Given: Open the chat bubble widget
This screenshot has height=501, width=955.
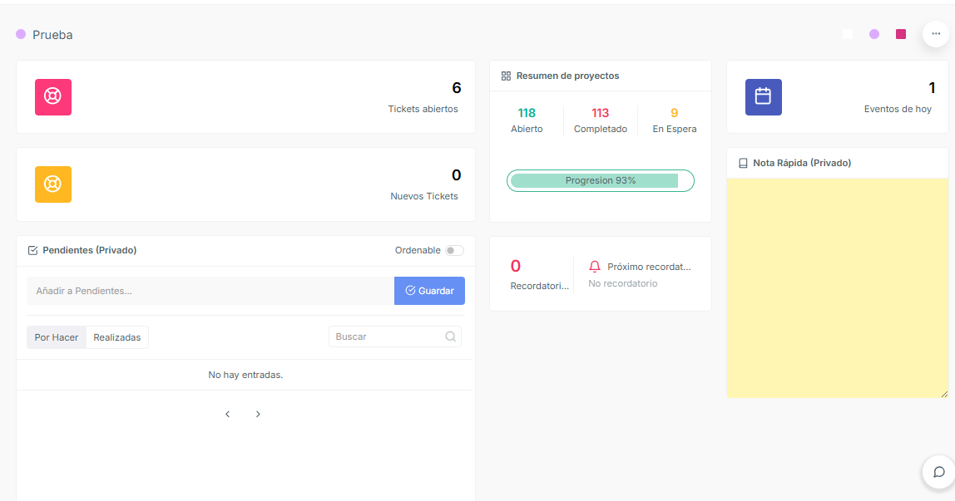Looking at the screenshot, I should (x=938, y=472).
